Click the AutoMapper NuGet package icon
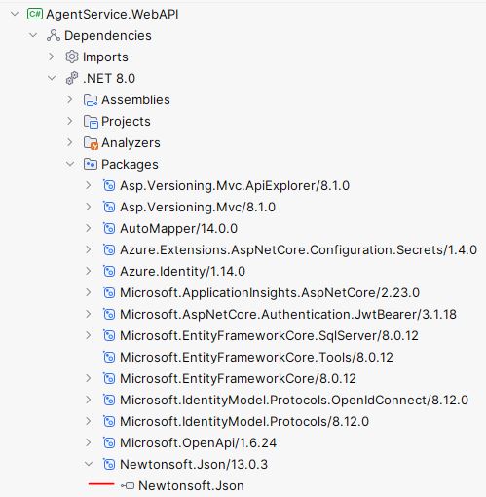 (109, 228)
